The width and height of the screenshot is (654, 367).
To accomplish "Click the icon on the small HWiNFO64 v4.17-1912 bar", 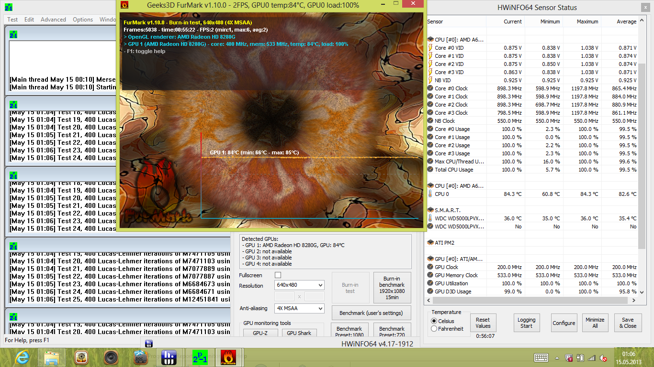I will [x=149, y=344].
